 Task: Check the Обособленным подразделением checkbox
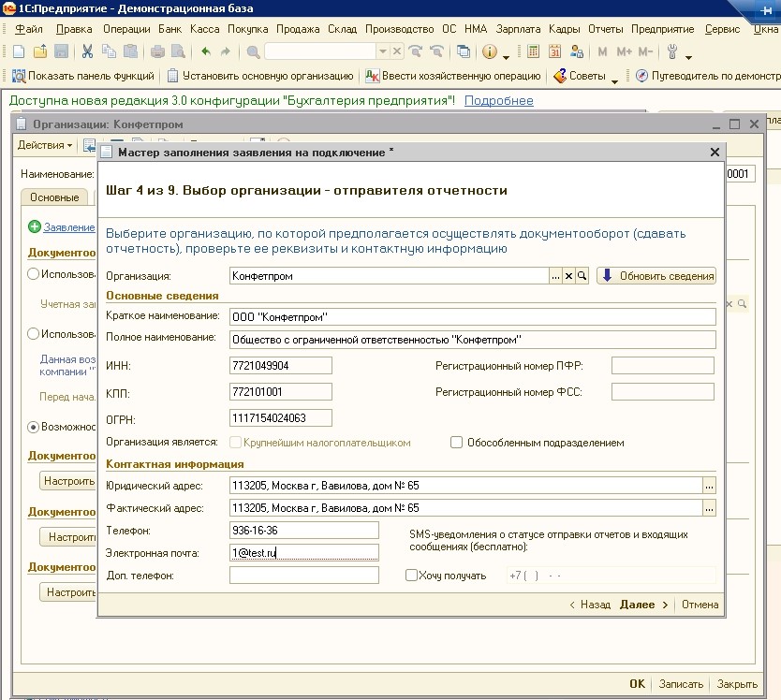pyautogui.click(x=456, y=442)
